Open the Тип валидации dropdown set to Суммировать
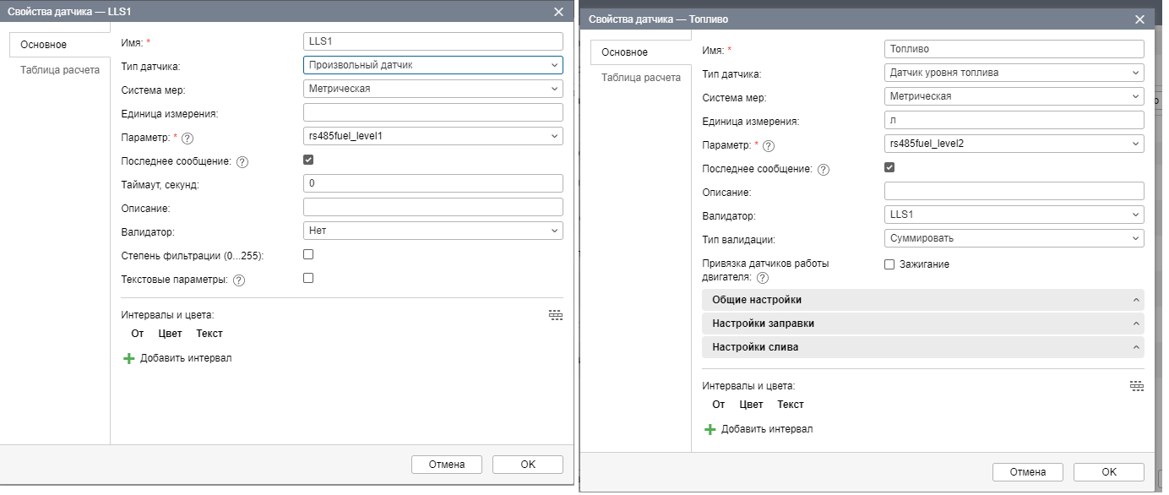 pyautogui.click(x=1014, y=238)
